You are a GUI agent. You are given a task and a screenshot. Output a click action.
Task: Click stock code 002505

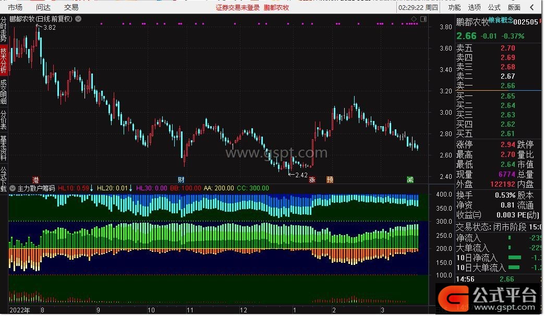click(x=526, y=22)
